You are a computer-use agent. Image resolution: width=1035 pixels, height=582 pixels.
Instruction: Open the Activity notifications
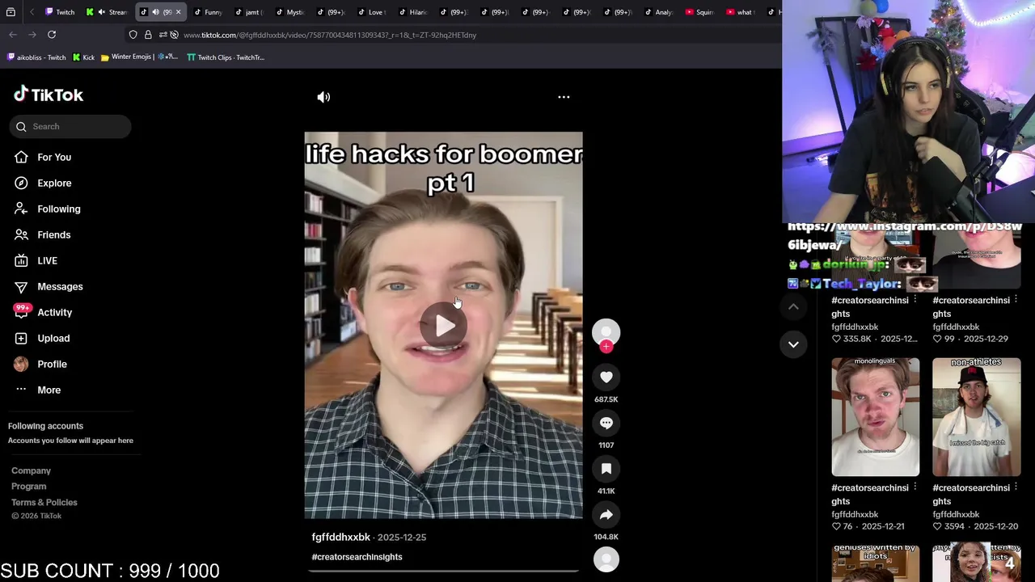pyautogui.click(x=54, y=312)
